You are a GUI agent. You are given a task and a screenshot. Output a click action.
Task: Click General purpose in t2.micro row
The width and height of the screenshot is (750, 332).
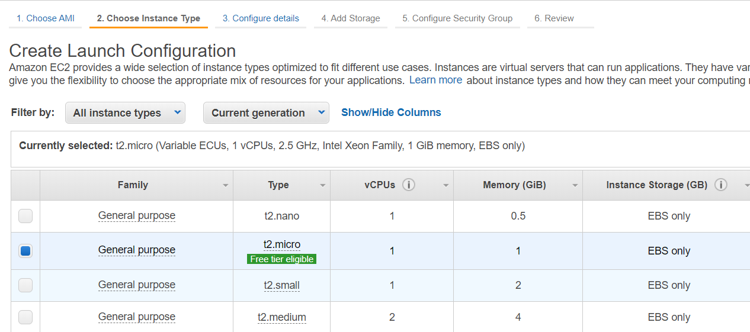coord(137,250)
